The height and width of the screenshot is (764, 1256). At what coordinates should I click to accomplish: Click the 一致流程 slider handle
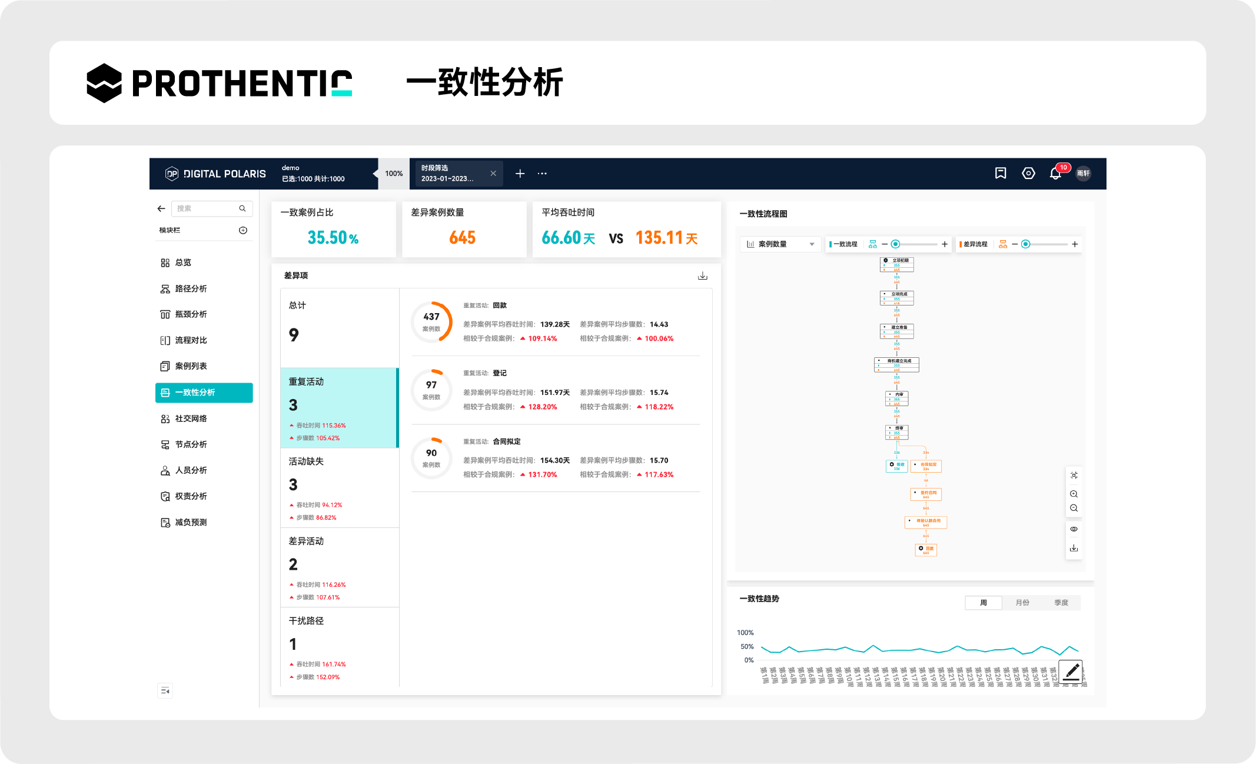tap(895, 244)
